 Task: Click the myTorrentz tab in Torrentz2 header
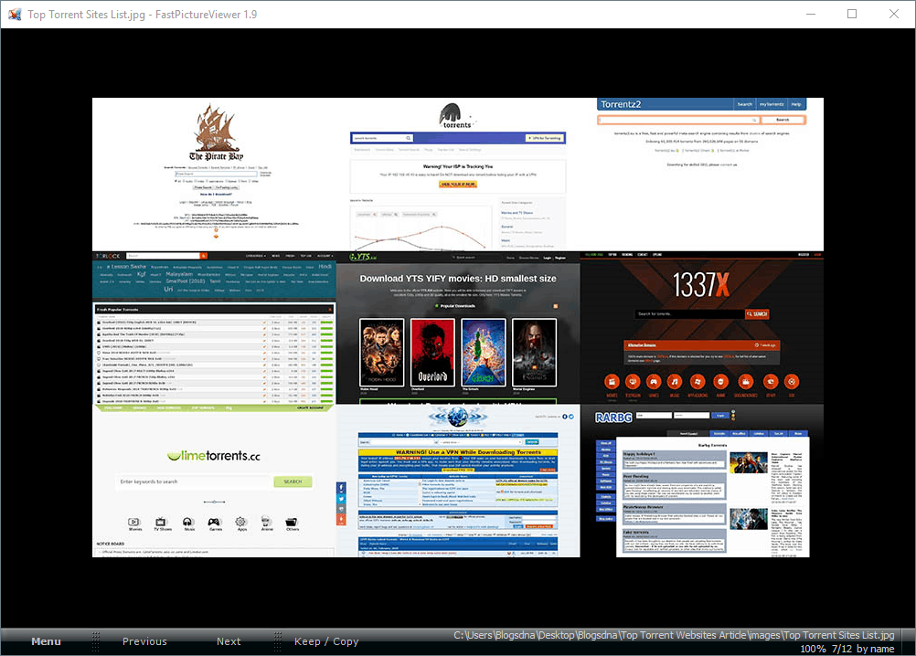point(772,104)
